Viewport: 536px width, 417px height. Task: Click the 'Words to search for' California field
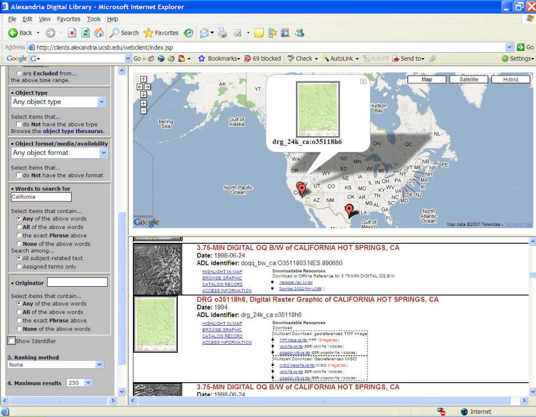tap(41, 197)
